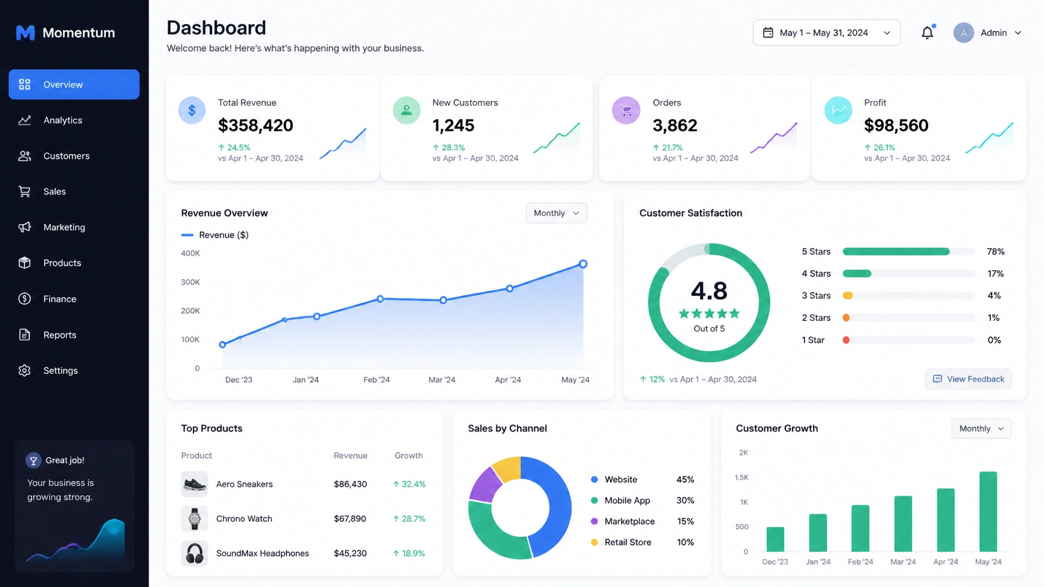The width and height of the screenshot is (1044, 587).
Task: Click the Revenue ($) legend entry
Action: 215,235
